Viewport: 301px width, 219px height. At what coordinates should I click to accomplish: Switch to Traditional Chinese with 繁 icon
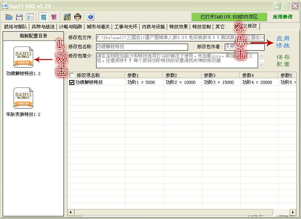[54, 17]
